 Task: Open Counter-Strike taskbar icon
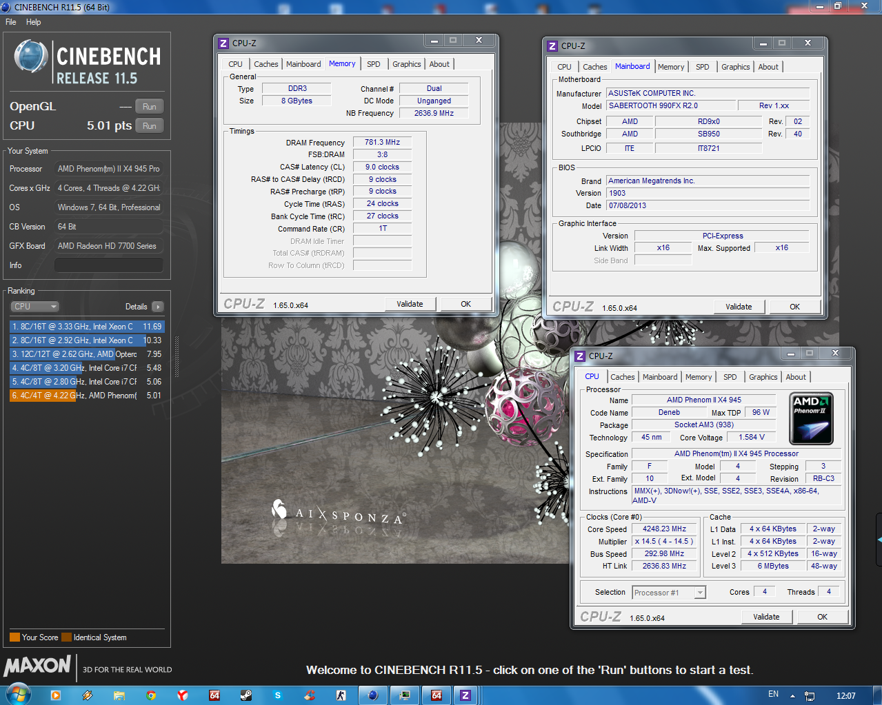click(341, 695)
